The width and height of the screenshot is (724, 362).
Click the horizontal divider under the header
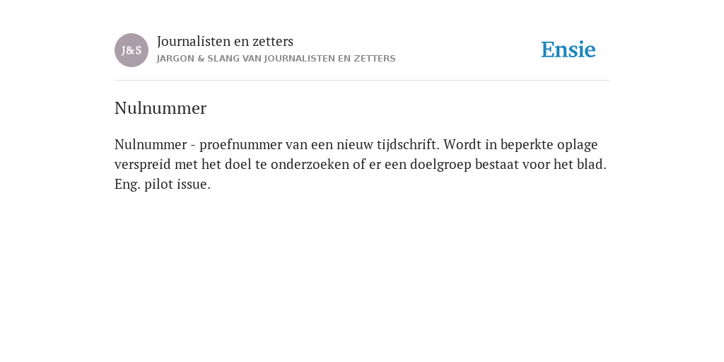coord(362,81)
